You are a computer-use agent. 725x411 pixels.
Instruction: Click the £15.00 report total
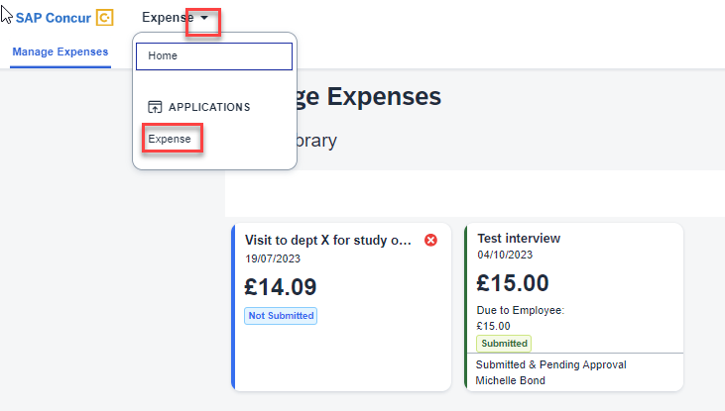(x=513, y=283)
